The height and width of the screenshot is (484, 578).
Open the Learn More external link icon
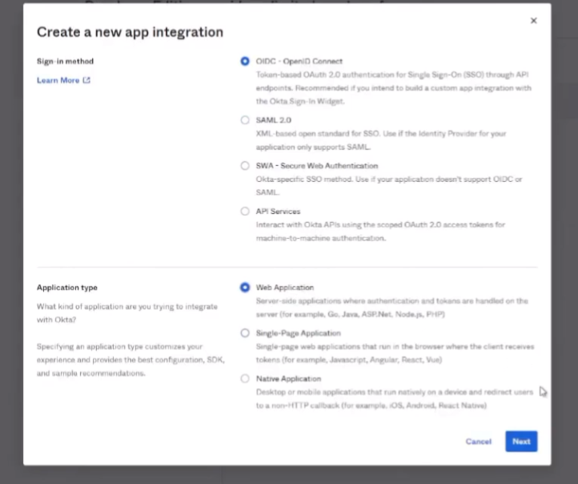[86, 80]
